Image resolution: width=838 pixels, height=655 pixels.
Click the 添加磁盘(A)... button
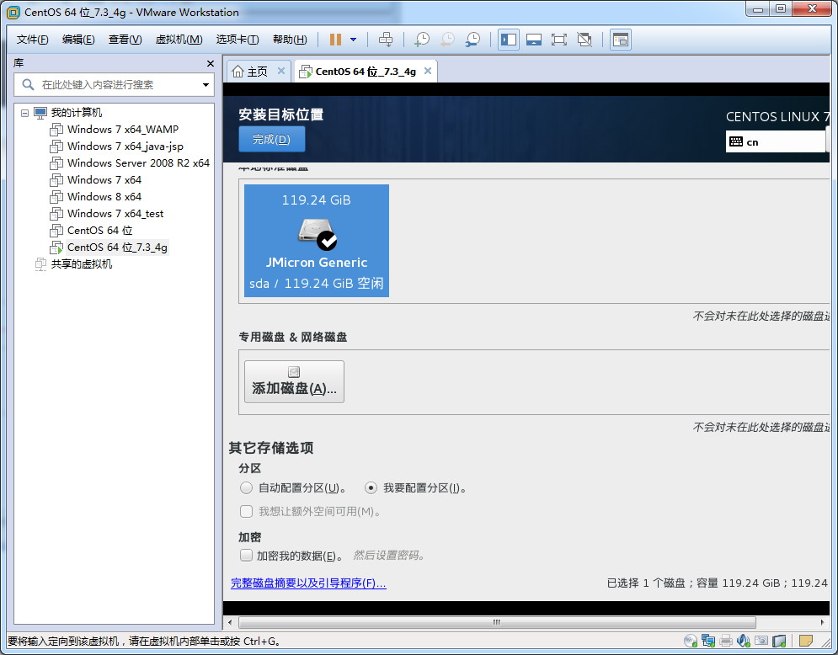(x=294, y=381)
